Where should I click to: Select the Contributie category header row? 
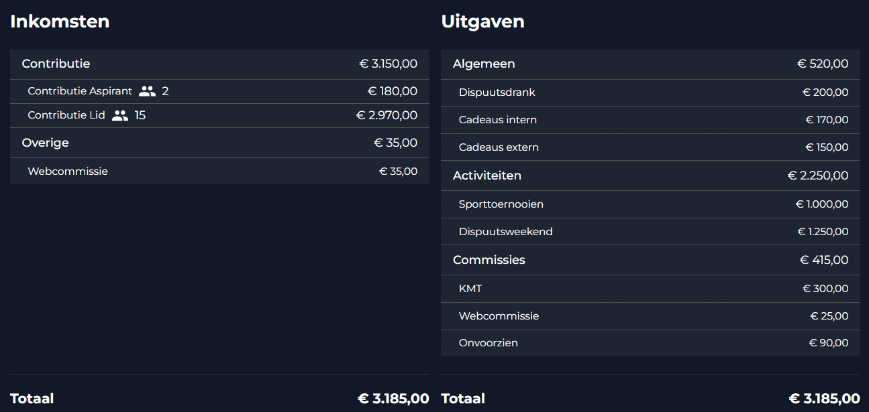tap(219, 64)
